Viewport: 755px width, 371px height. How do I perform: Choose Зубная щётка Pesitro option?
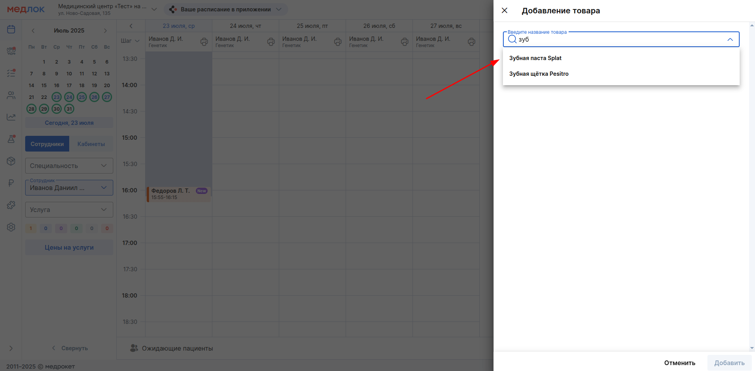[621, 74]
